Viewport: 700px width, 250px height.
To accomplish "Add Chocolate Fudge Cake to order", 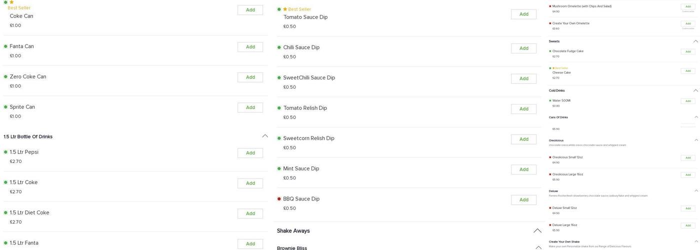I will pyautogui.click(x=688, y=51).
